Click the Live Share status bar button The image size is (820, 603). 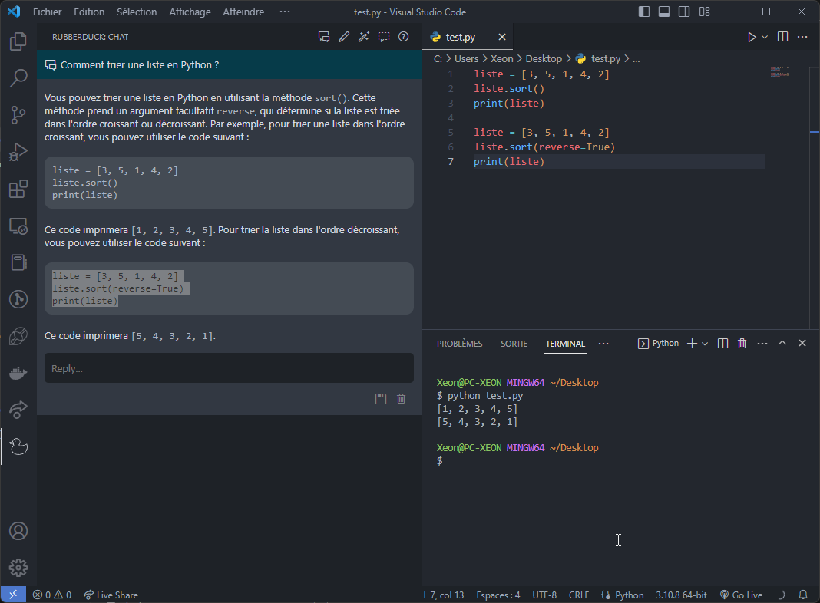[111, 595]
